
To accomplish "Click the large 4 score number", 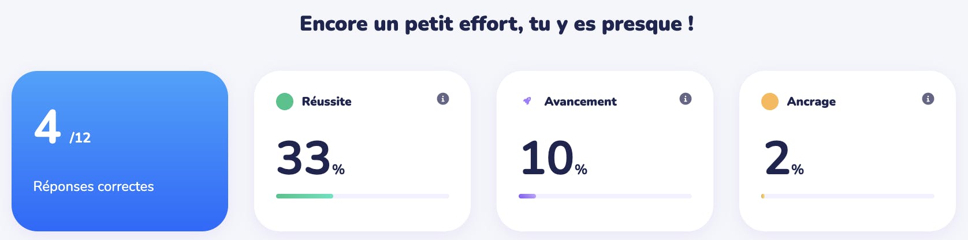I will pos(47,126).
